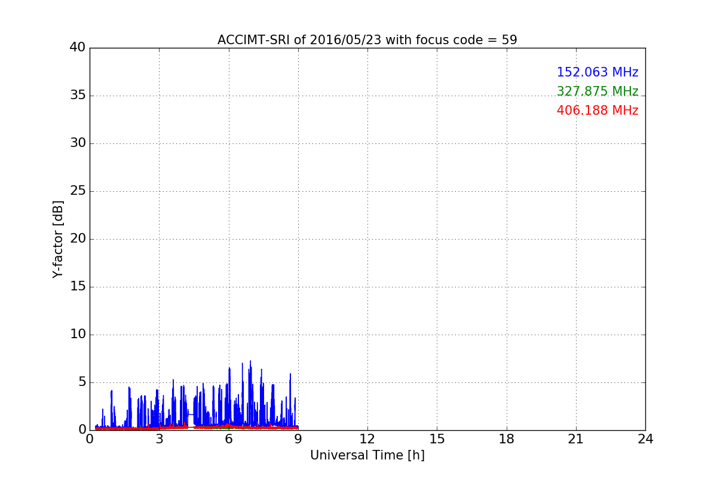This screenshot has height=478, width=717.
Task: Click the y-axis tick label 35
Action: [78, 96]
